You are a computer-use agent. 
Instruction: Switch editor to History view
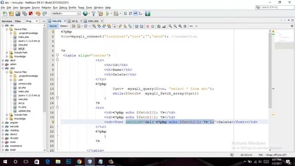[64, 26]
